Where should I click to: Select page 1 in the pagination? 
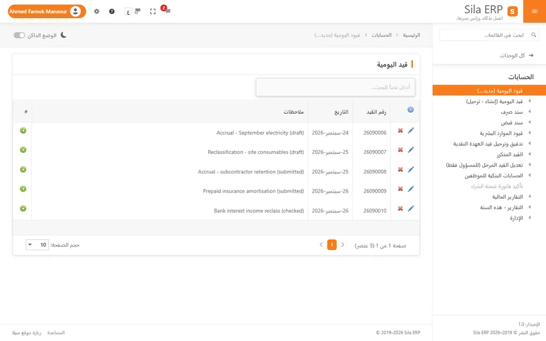click(x=332, y=245)
